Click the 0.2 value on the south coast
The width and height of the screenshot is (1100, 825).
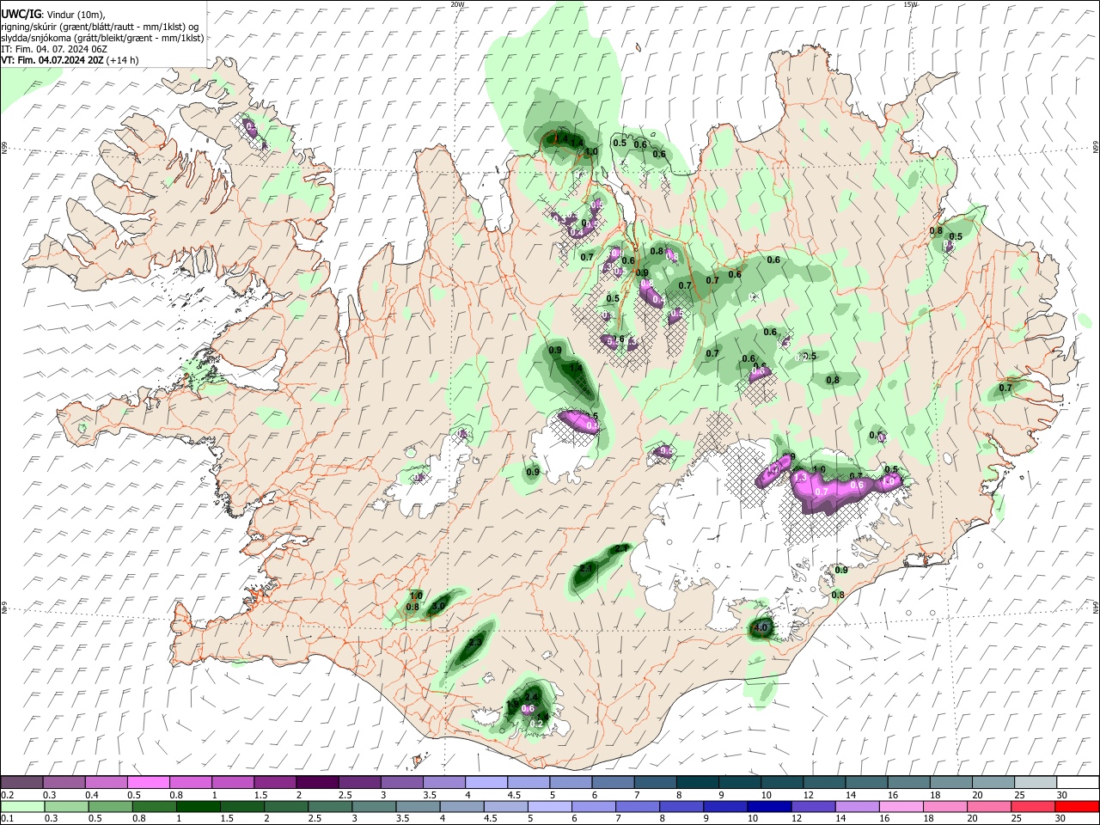tap(535, 724)
